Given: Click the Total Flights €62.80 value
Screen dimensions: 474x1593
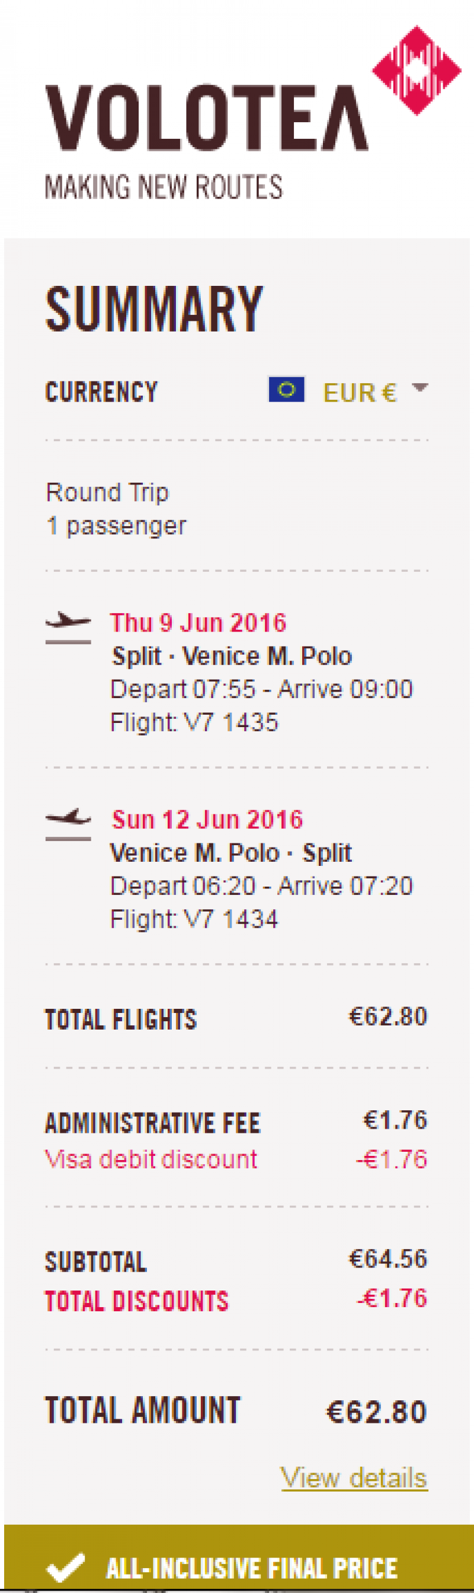Looking at the screenshot, I should pyautogui.click(x=388, y=1017).
